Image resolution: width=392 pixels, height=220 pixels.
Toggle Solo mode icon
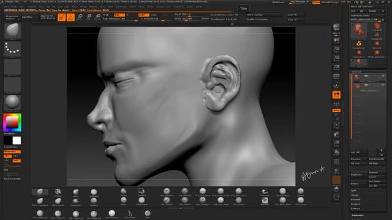336,189
